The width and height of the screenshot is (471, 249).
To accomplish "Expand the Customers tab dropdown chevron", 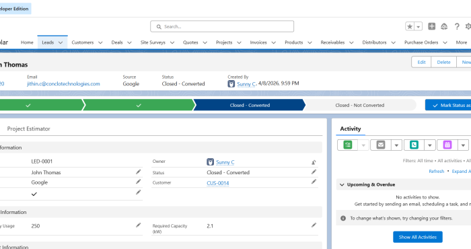I will coord(100,42).
